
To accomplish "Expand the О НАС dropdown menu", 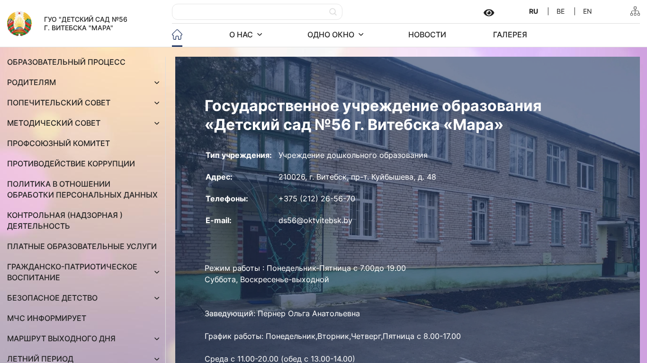I will point(245,35).
